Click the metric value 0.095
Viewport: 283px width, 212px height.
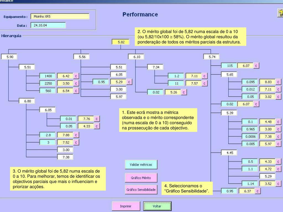point(250,82)
